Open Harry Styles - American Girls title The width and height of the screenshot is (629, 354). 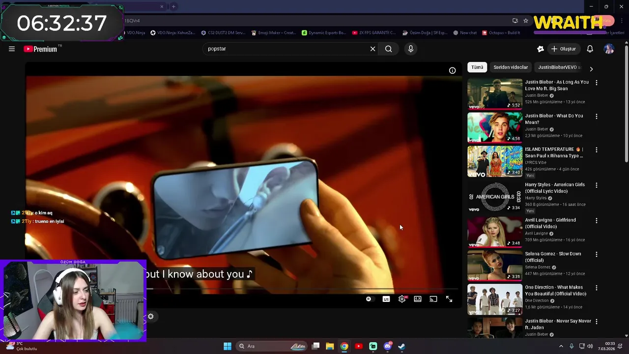tap(555, 188)
